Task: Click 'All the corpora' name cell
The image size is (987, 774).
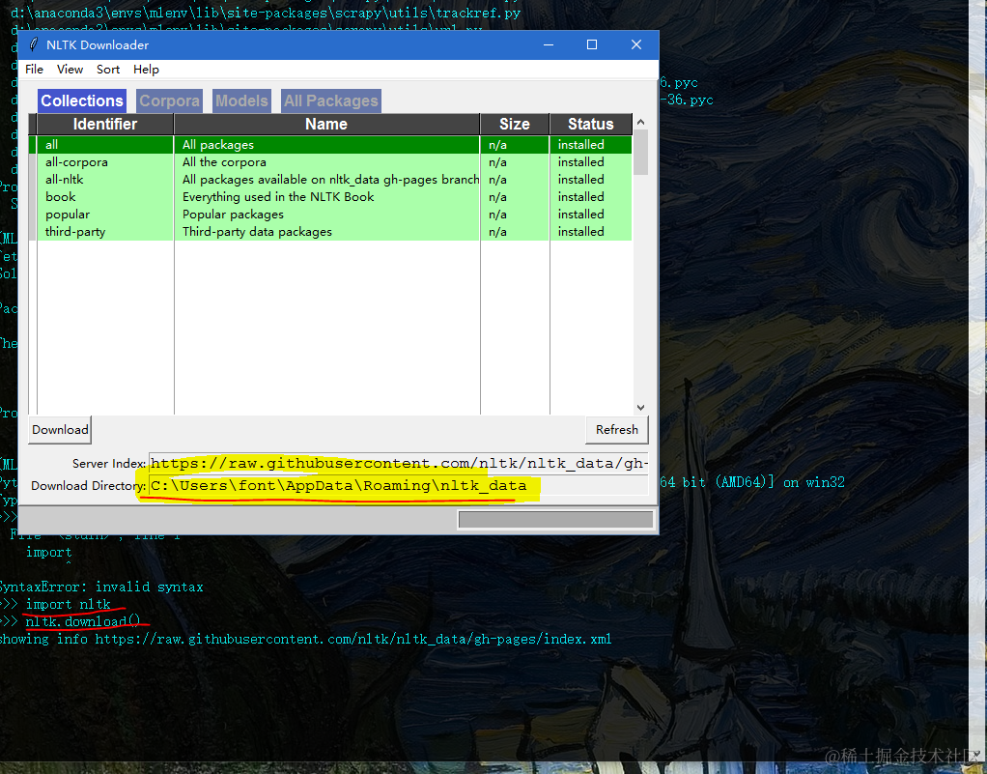Action: [326, 161]
